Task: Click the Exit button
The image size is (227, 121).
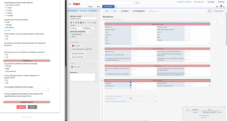Action: tap(114, 11)
